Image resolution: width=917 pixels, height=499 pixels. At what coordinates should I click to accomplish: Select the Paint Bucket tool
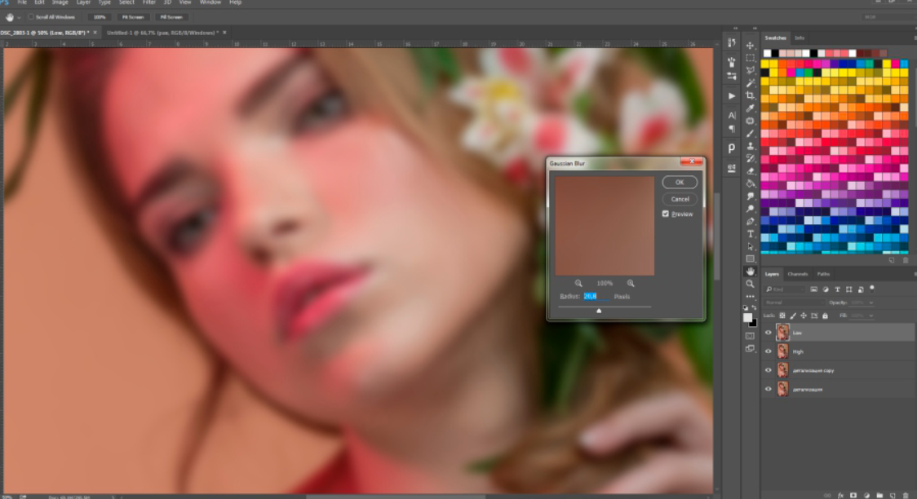click(x=751, y=183)
